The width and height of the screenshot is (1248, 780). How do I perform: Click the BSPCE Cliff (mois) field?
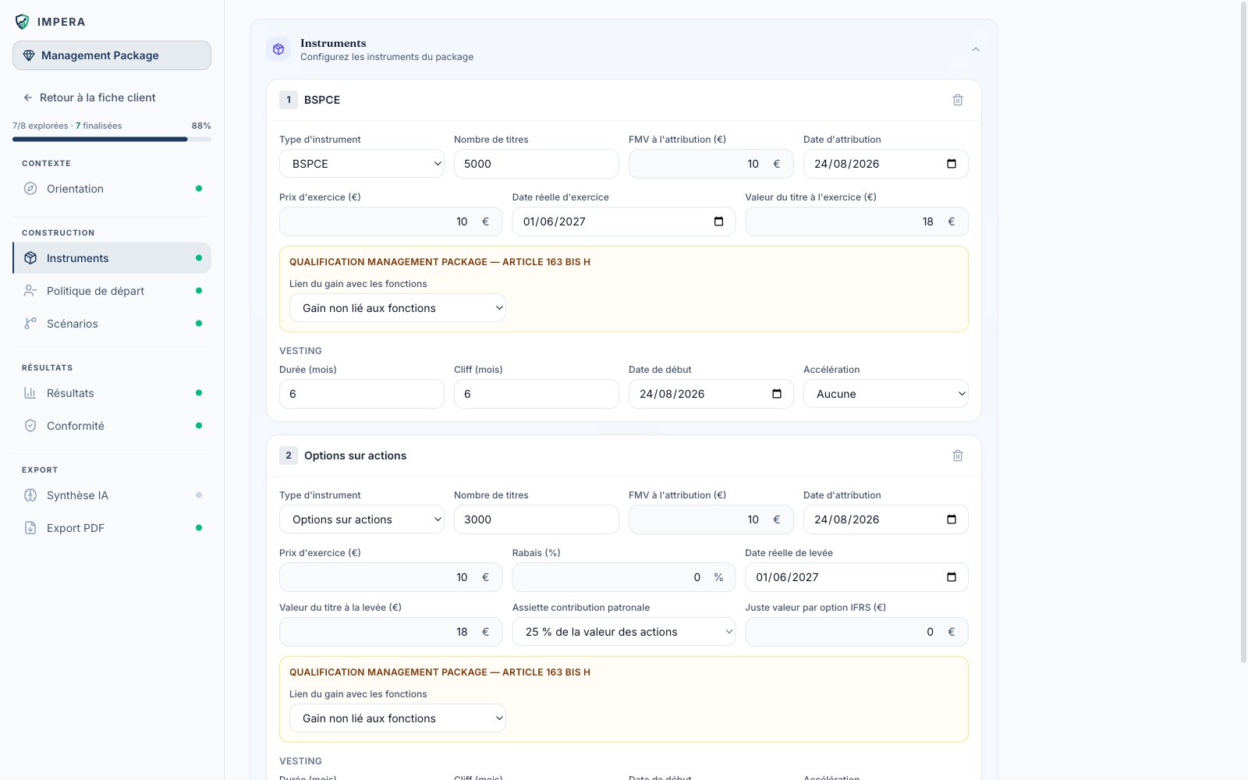pyautogui.click(x=537, y=394)
